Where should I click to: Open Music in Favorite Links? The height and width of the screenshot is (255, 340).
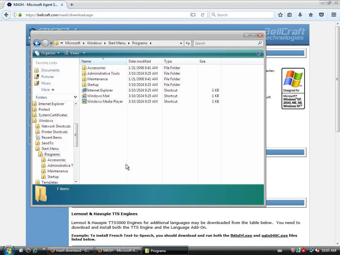46,83
